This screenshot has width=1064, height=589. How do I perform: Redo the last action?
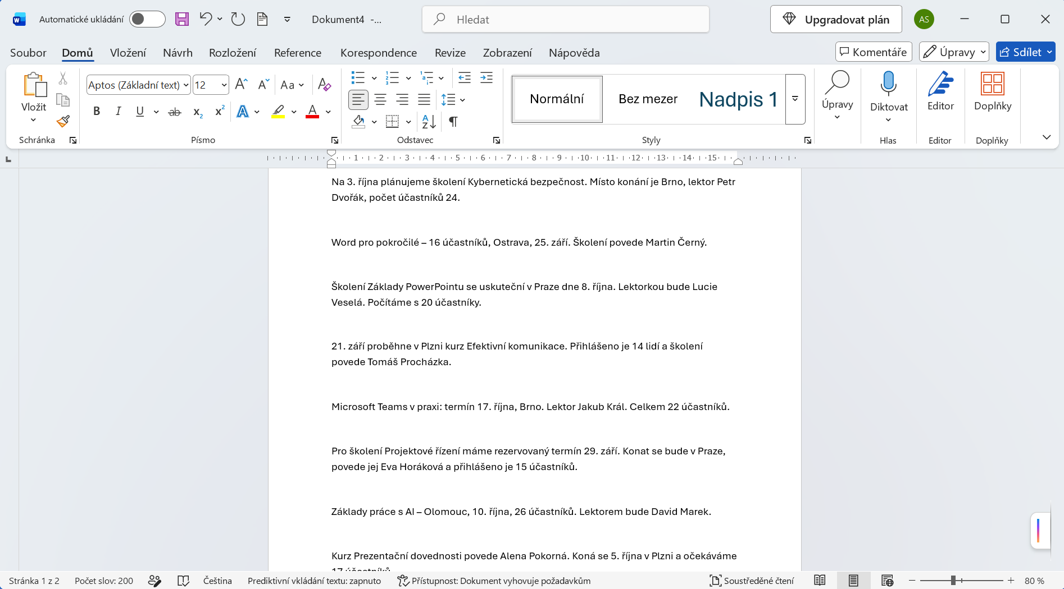point(238,19)
